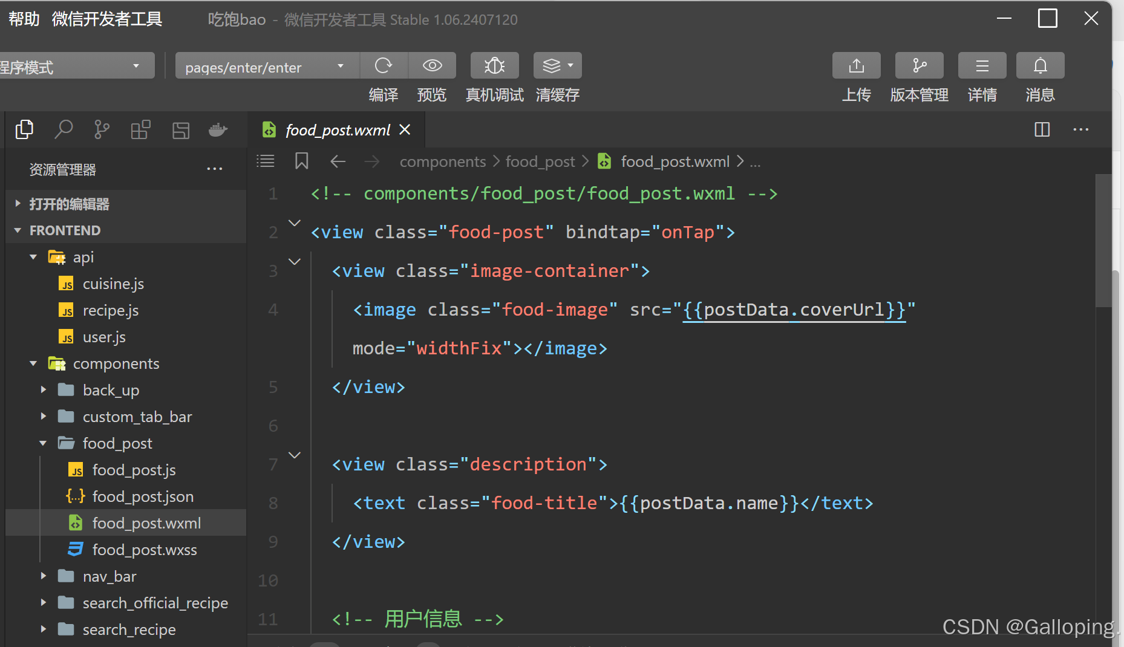Open explorer panel more options ellipsis
The image size is (1124, 647).
[x=215, y=169]
